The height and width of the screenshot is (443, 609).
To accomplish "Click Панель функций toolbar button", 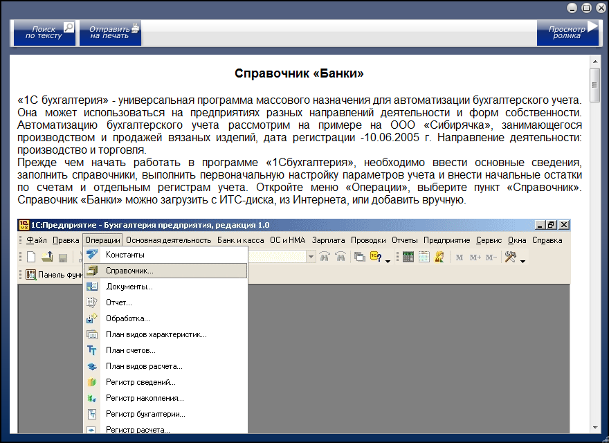I will (x=54, y=275).
